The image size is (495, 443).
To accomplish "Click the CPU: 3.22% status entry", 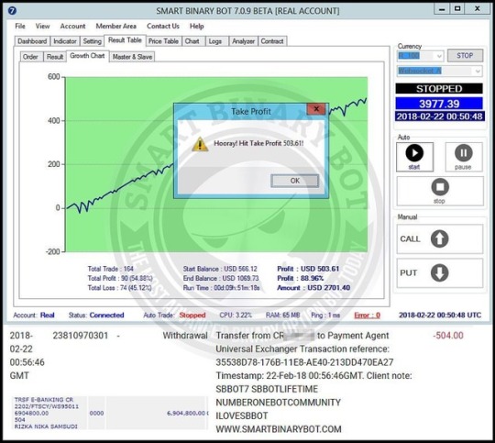I will tap(236, 315).
